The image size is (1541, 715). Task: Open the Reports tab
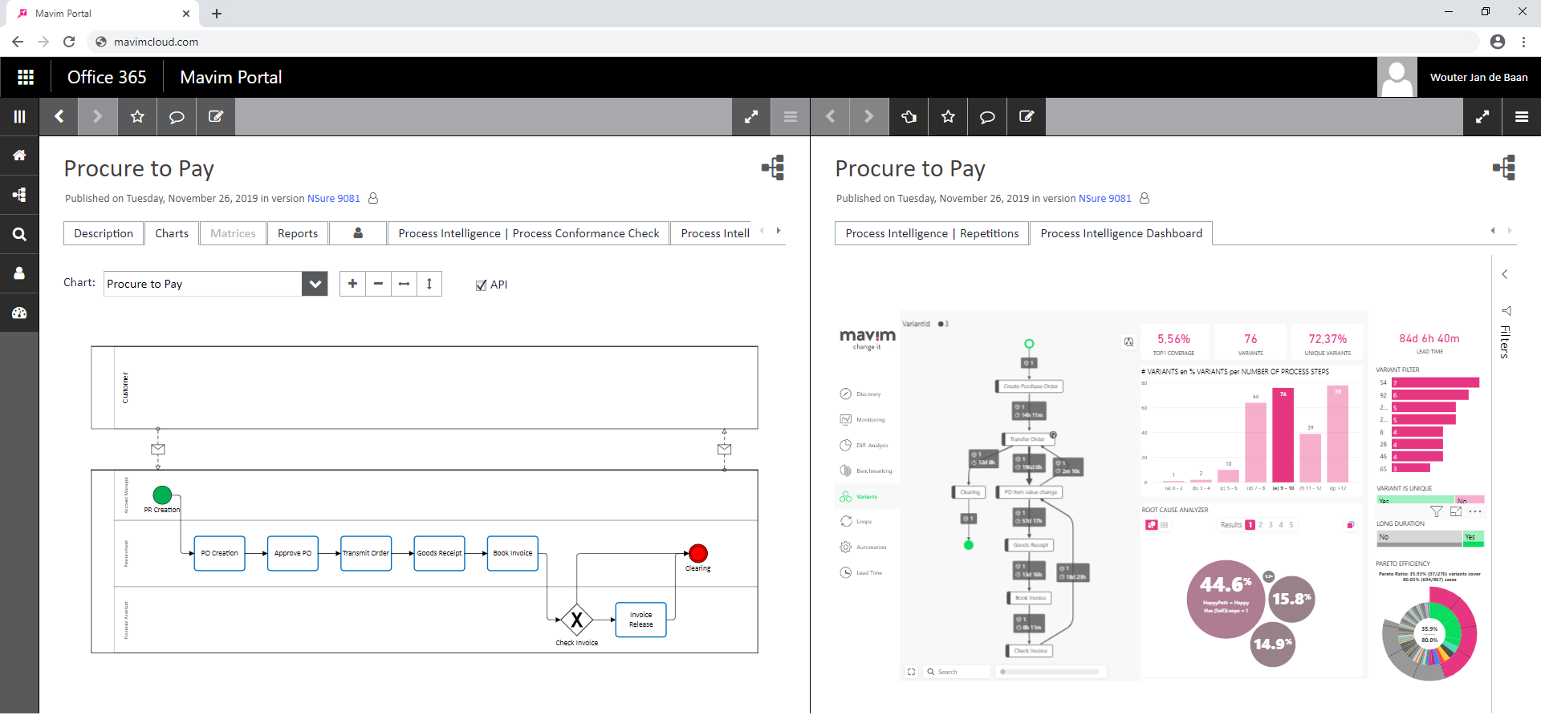(298, 233)
